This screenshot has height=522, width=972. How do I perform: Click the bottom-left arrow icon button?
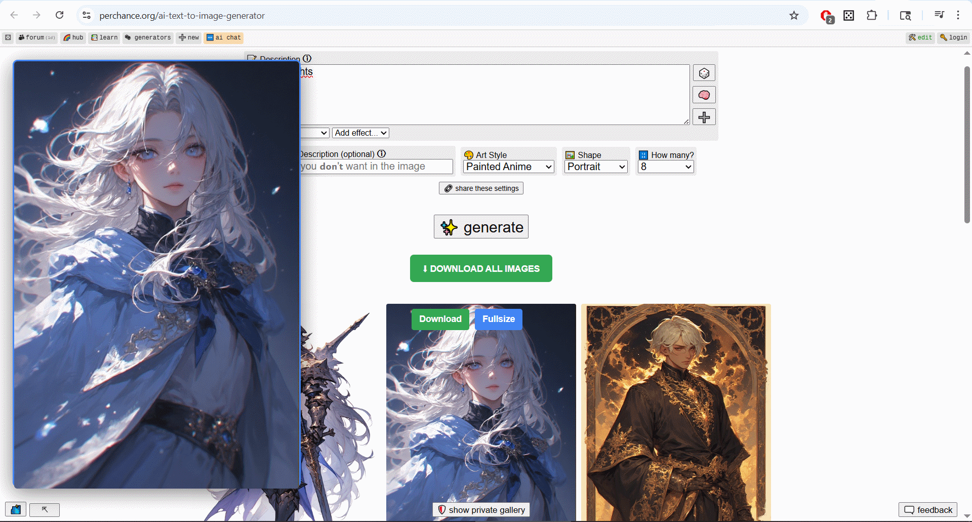click(45, 509)
